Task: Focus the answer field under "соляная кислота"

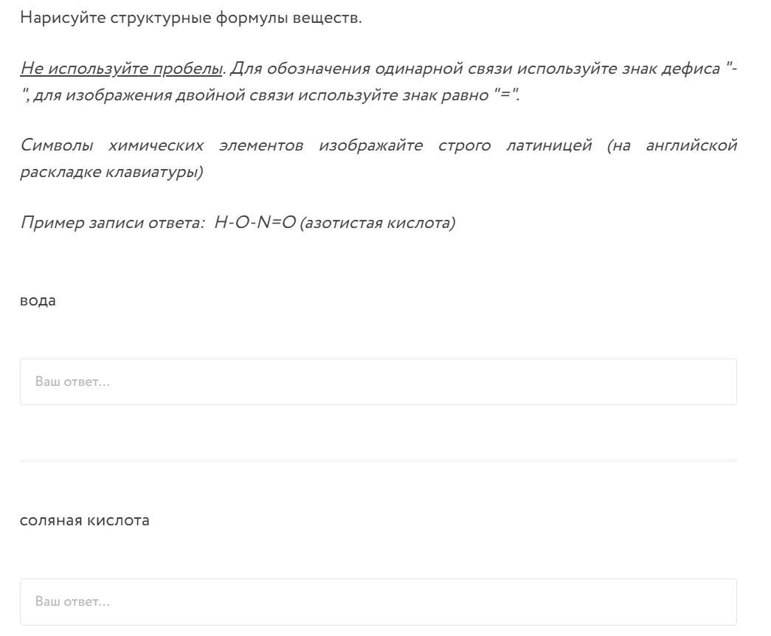Action: (378, 601)
